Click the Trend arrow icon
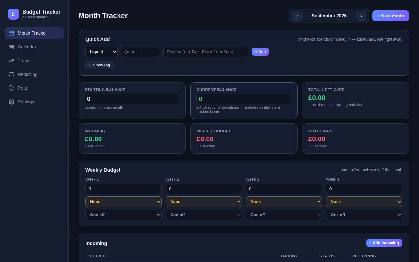 (11, 61)
